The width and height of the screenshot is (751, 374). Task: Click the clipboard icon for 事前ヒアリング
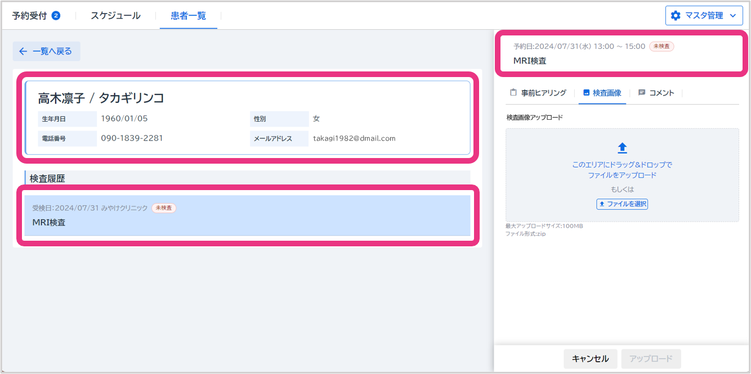coord(513,93)
